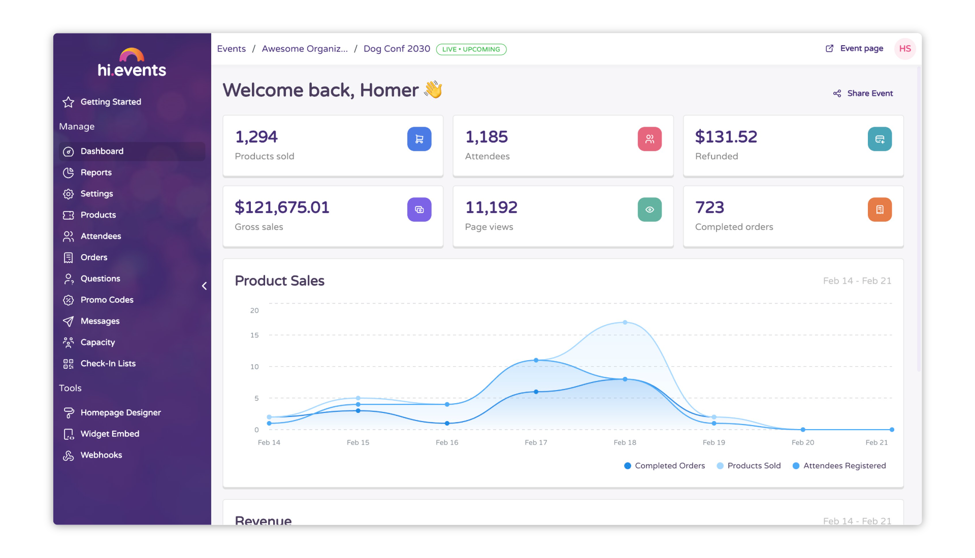The width and height of the screenshot is (975, 558).
Task: Collapse the left sidebar panel
Action: (x=206, y=286)
